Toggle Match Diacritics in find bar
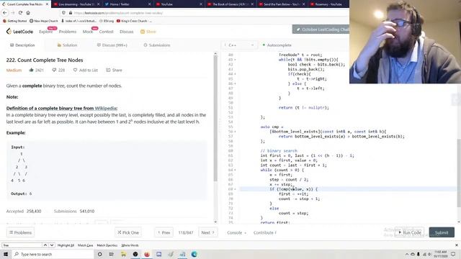The width and height of the screenshot is (461, 259). point(107,245)
